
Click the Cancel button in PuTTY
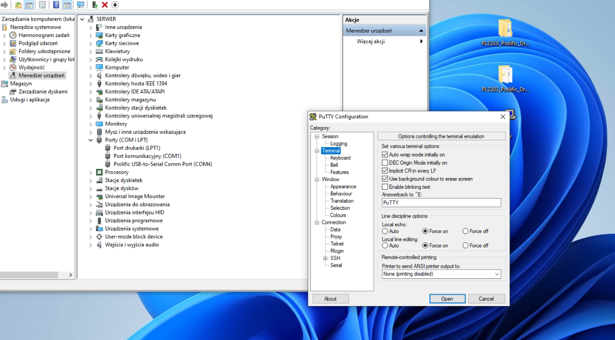[x=486, y=299]
